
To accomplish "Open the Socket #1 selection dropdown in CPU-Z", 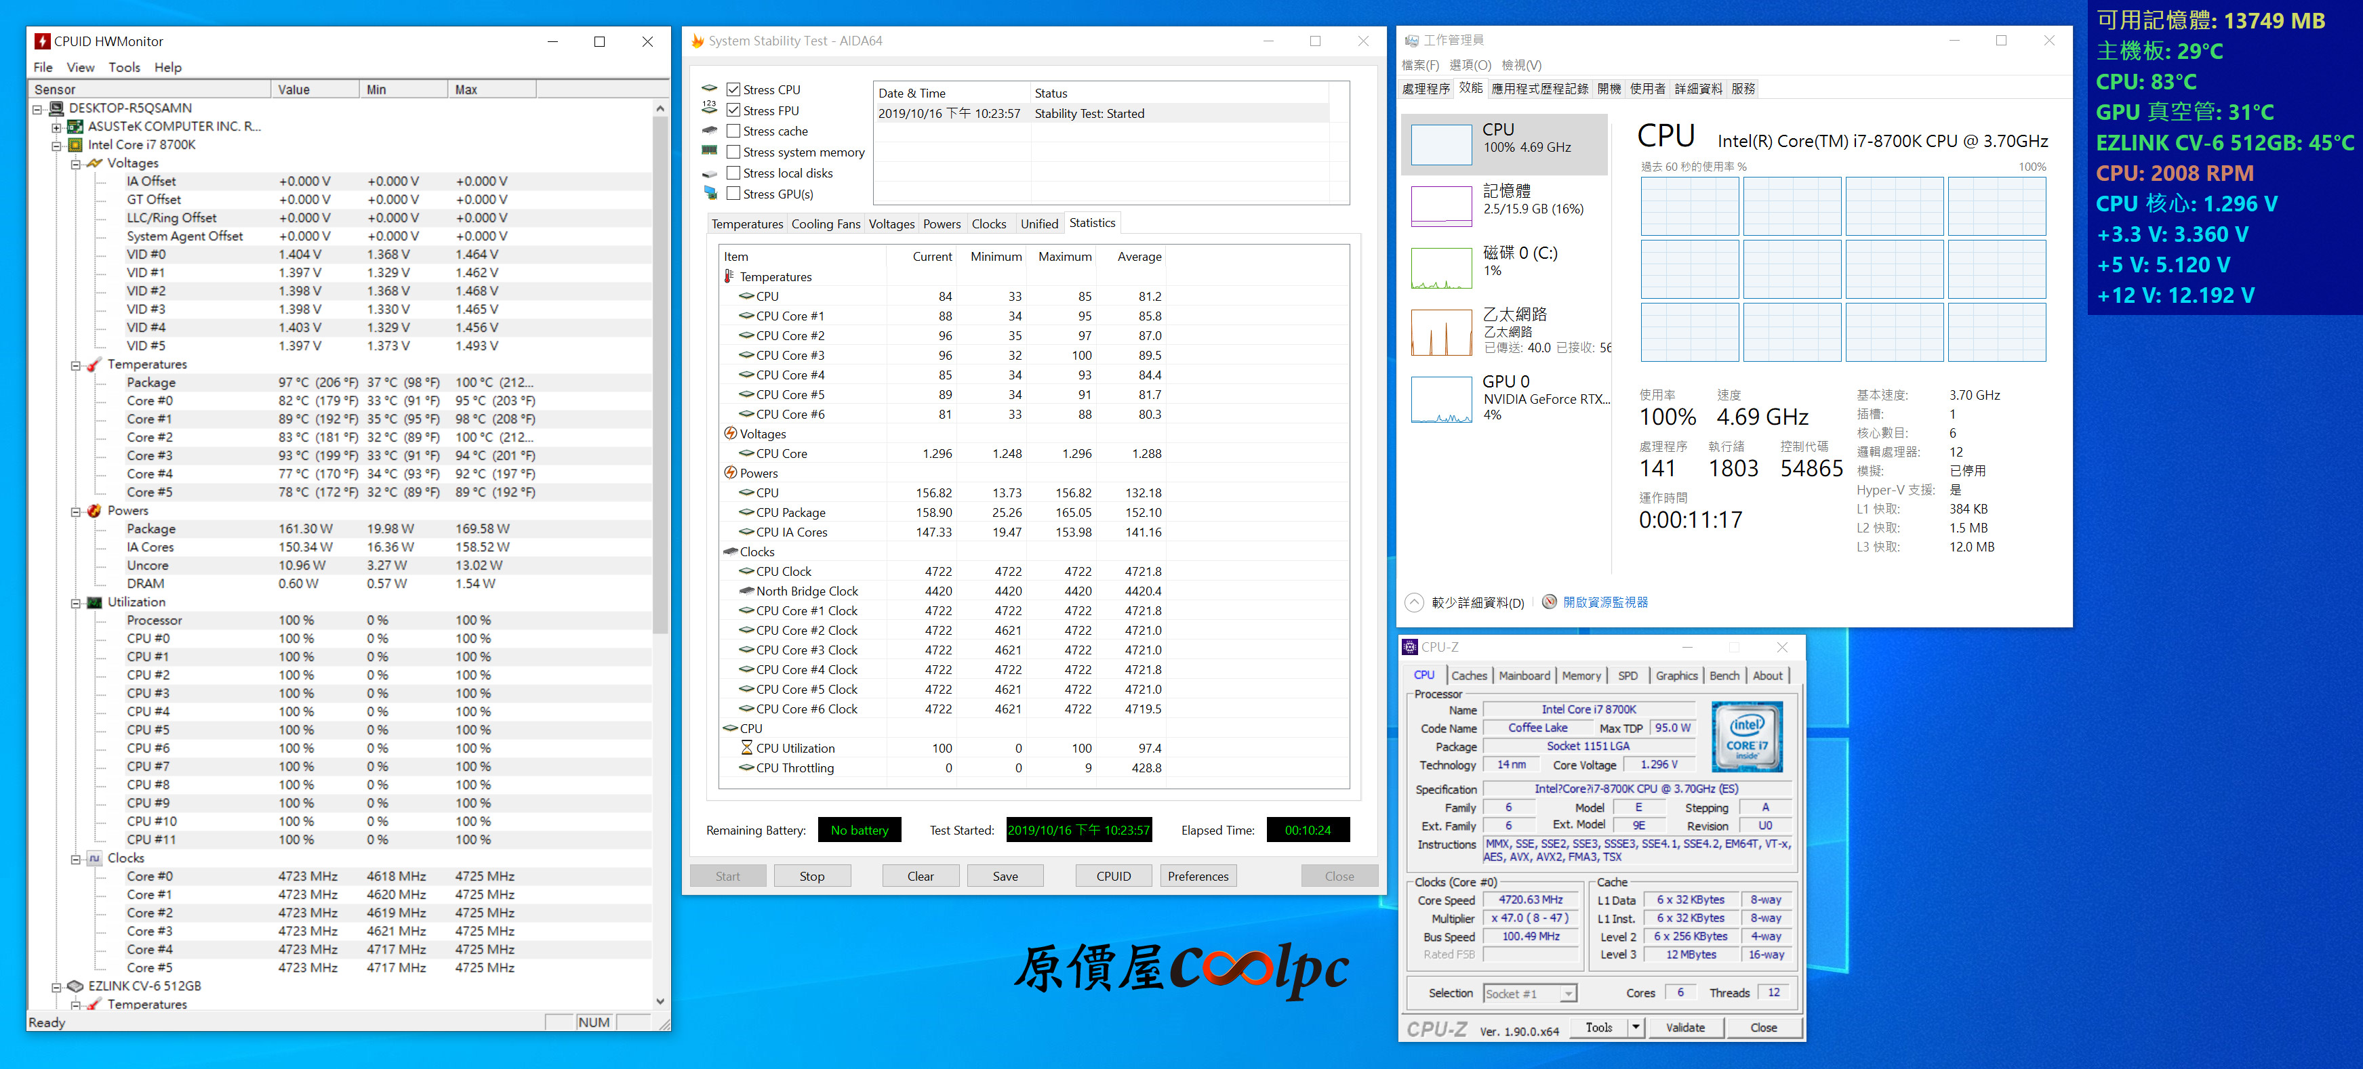I will (1569, 994).
